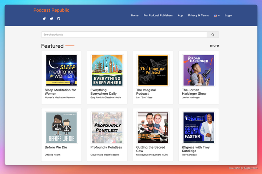The image size is (262, 174).
Task: Open The Jordan Harbinger Show artwork
Action: pos(199,70)
